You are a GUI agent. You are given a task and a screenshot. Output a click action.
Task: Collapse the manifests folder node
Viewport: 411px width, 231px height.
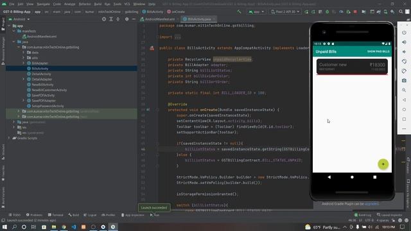pyautogui.click(x=14, y=31)
